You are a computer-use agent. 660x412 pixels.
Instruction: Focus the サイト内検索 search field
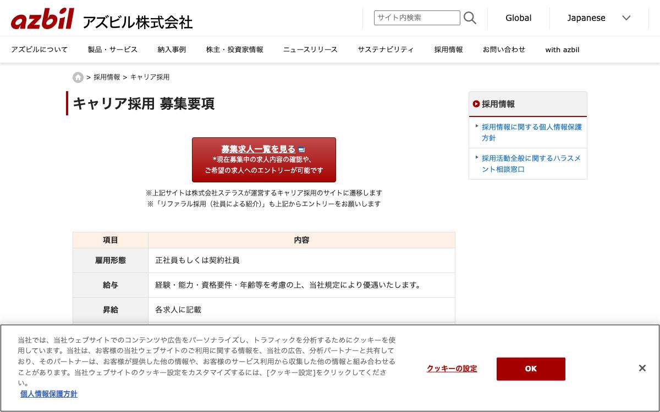click(417, 18)
